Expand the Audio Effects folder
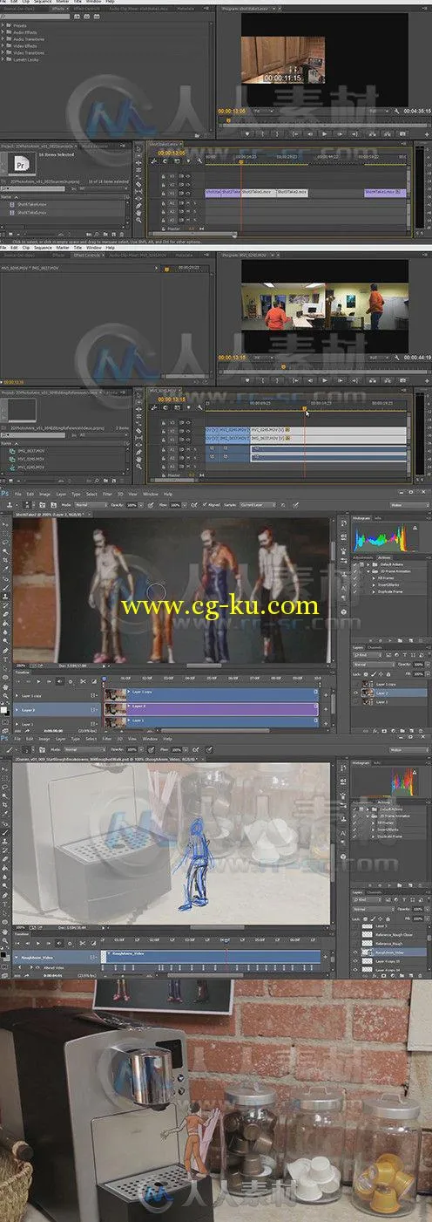Viewport: 432px width, 1222px height. click(x=3, y=32)
